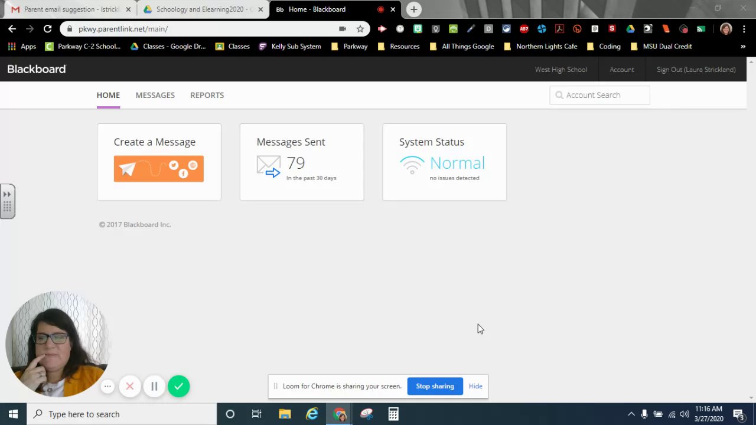Open the Google Drive extension icon

(630, 28)
